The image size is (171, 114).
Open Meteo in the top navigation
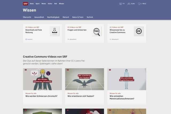tap(44, 4)
